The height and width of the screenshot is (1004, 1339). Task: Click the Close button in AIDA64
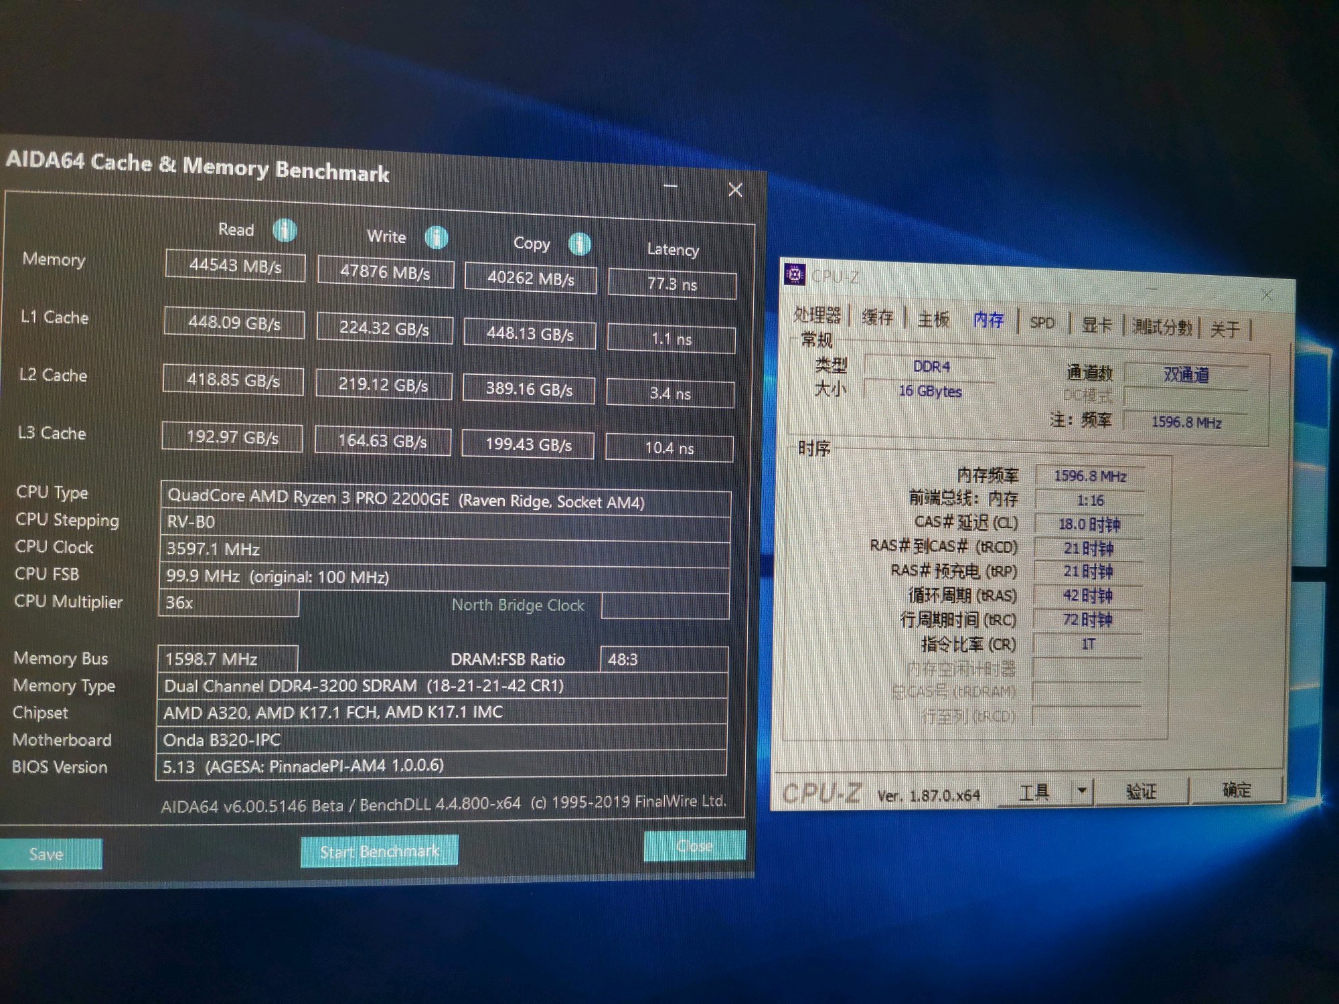pos(694,846)
